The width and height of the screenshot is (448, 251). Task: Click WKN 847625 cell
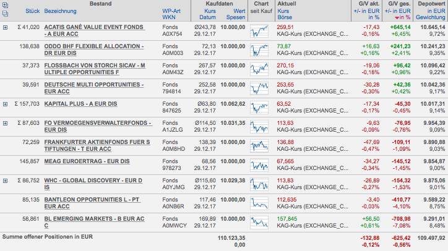[172, 111]
